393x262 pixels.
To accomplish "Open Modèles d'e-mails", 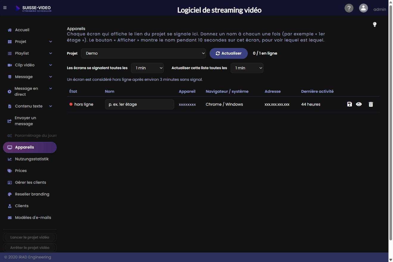I will [30, 218].
